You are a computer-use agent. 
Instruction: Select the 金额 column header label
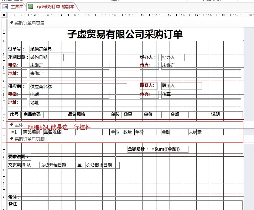click(x=175, y=114)
